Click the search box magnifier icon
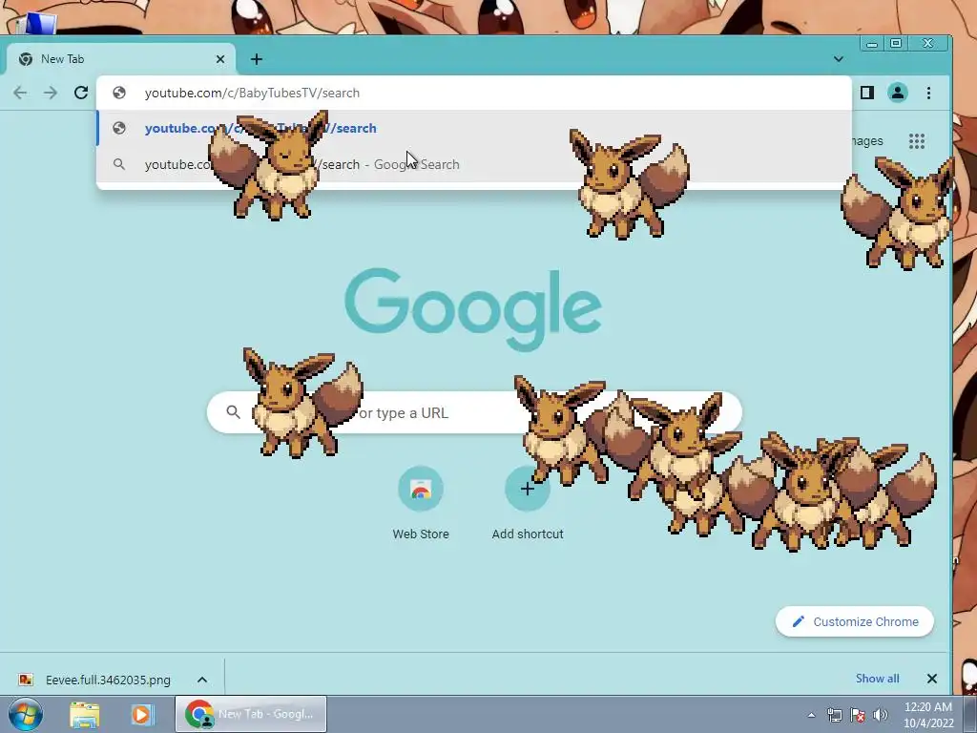The image size is (977, 733). pos(233,412)
